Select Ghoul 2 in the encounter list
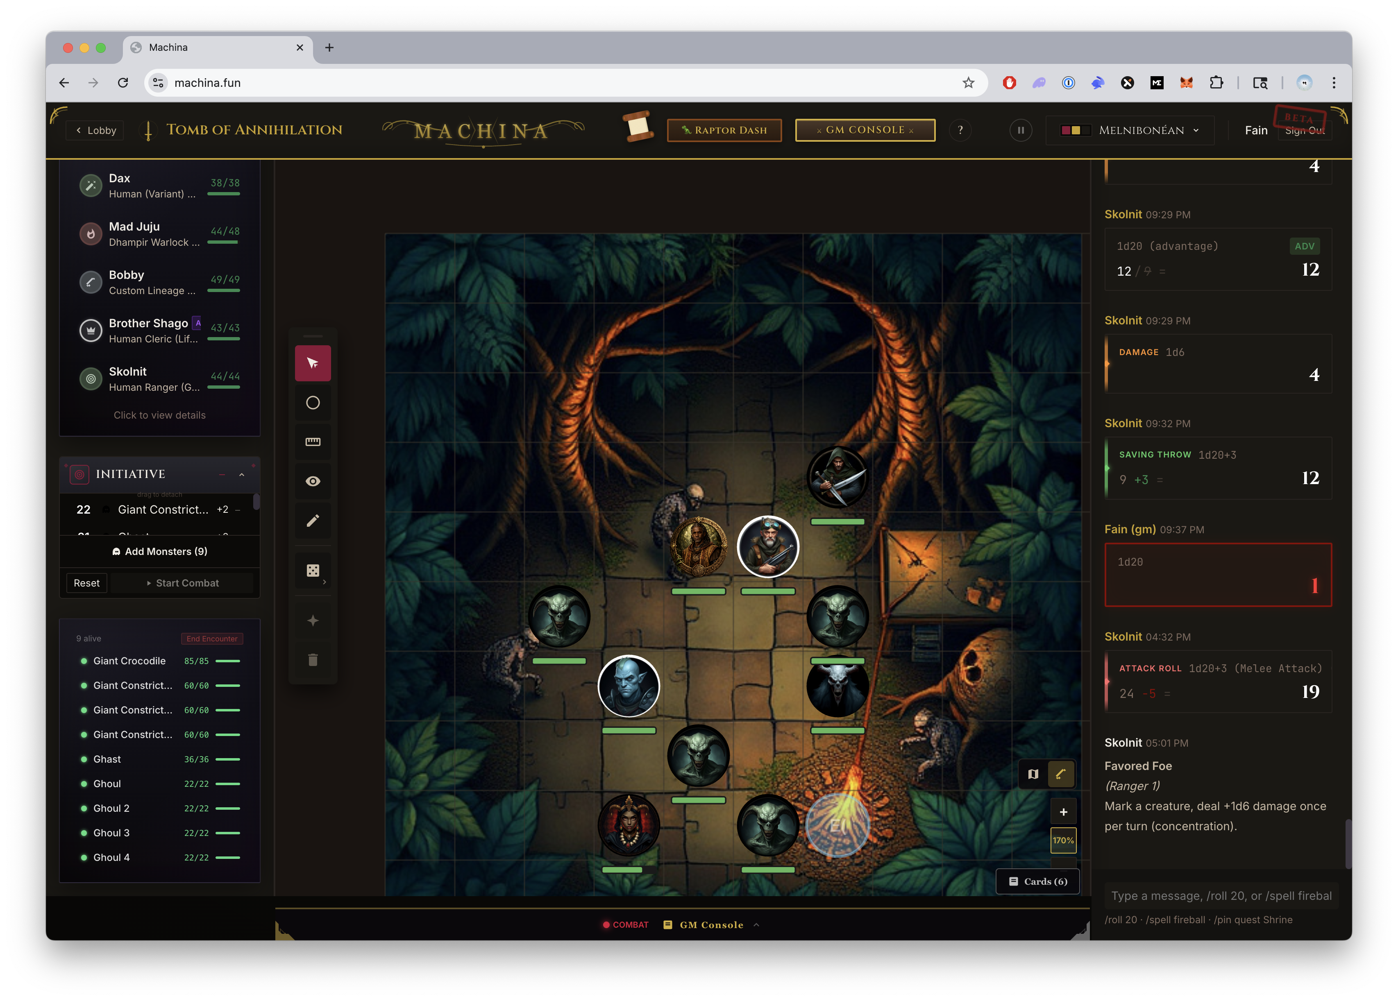Screen dimensions: 1398x1001 160,808
